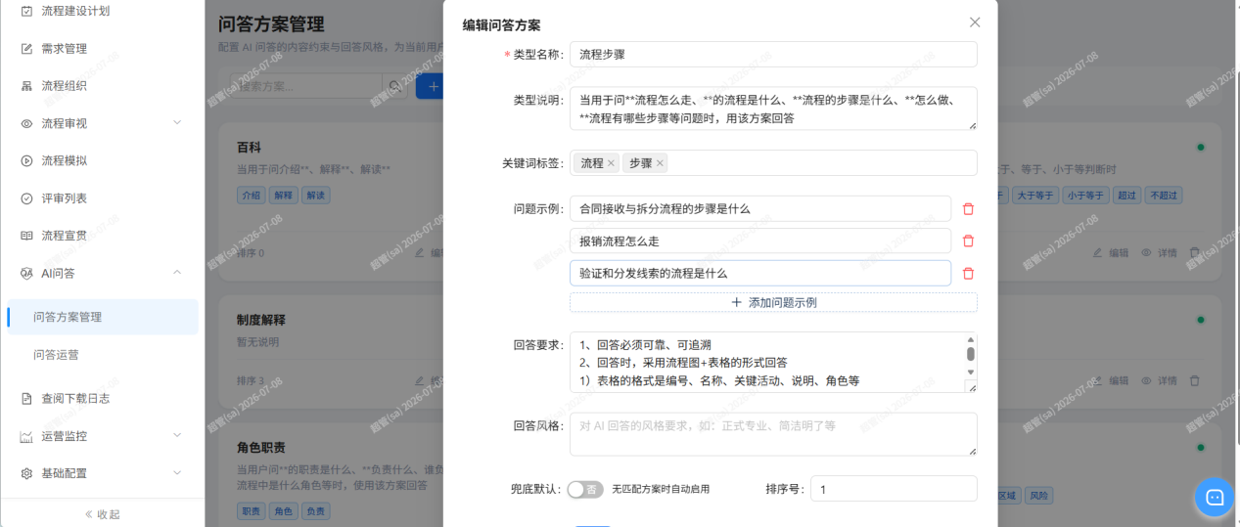Click 详情 on the second right background card

(1159, 380)
